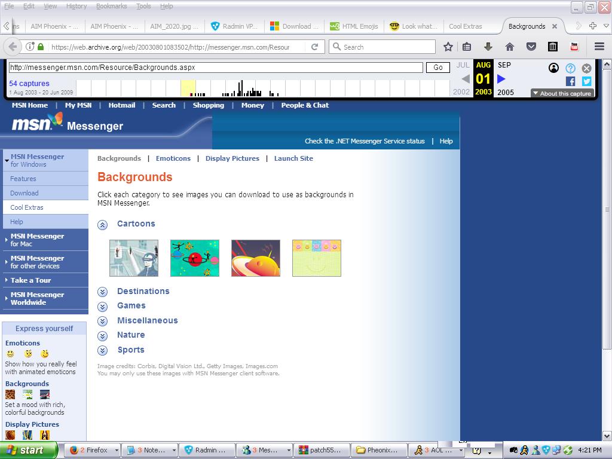Select the Features sidebar item
Screen dimensions: 612x459
(x=45, y=179)
